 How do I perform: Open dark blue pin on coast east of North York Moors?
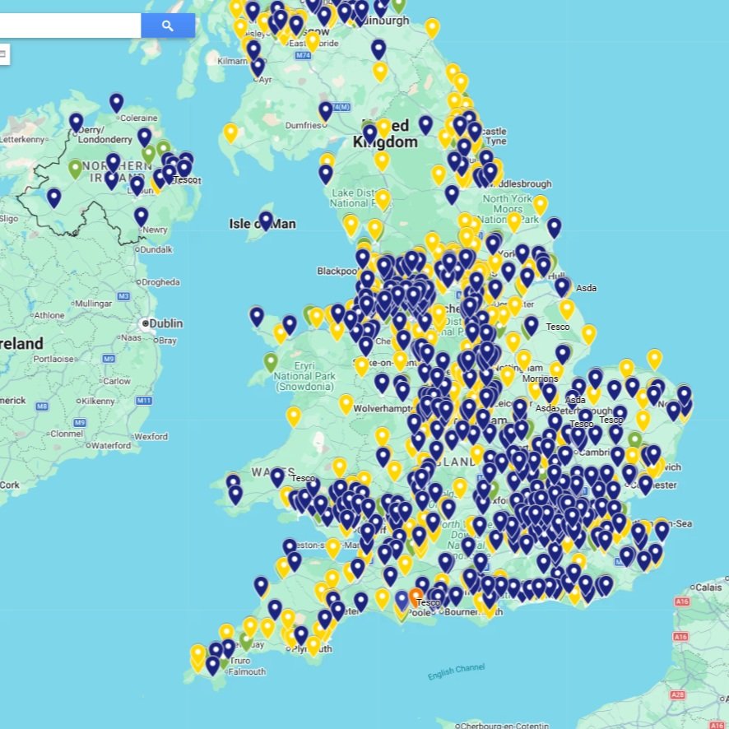(555, 228)
